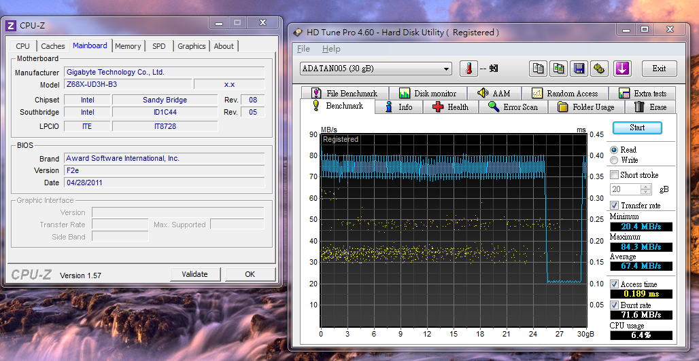Switch to the Error Scan tab
Screen dimensions: 699x361
pyautogui.click(x=513, y=107)
